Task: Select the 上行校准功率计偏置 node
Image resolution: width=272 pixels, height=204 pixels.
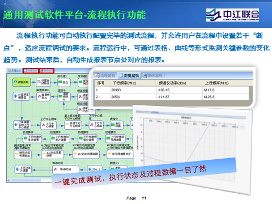Action: [60, 139]
